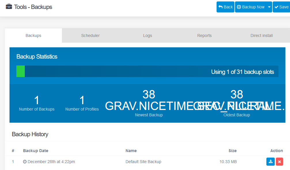Click the 'Number of Profiles' statistic
Image resolution: width=290 pixels, height=170 pixels.
82,103
